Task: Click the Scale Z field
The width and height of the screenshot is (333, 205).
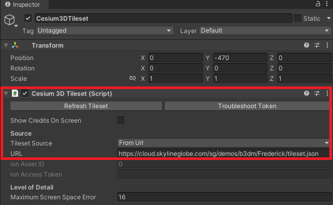Action: point(304,79)
